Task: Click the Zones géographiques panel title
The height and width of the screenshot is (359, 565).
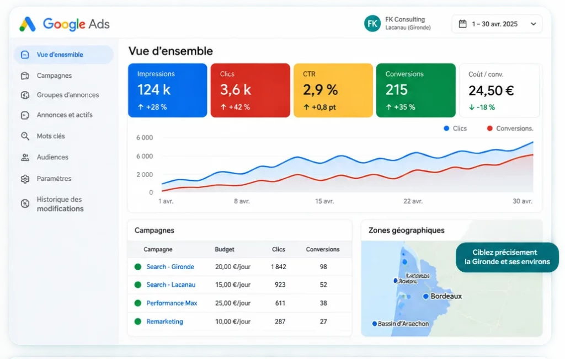Action: click(407, 231)
